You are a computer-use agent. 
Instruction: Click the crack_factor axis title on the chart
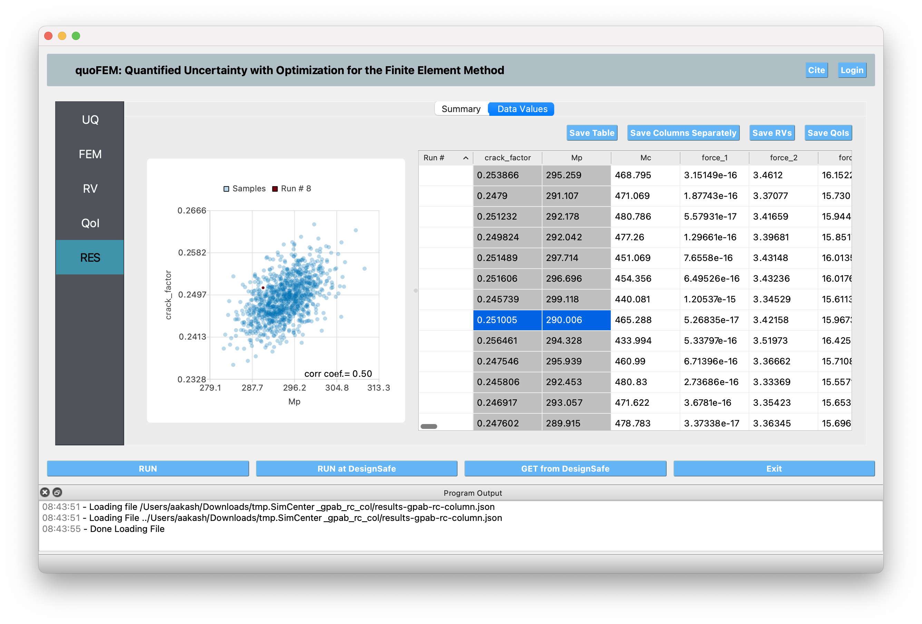click(x=168, y=294)
